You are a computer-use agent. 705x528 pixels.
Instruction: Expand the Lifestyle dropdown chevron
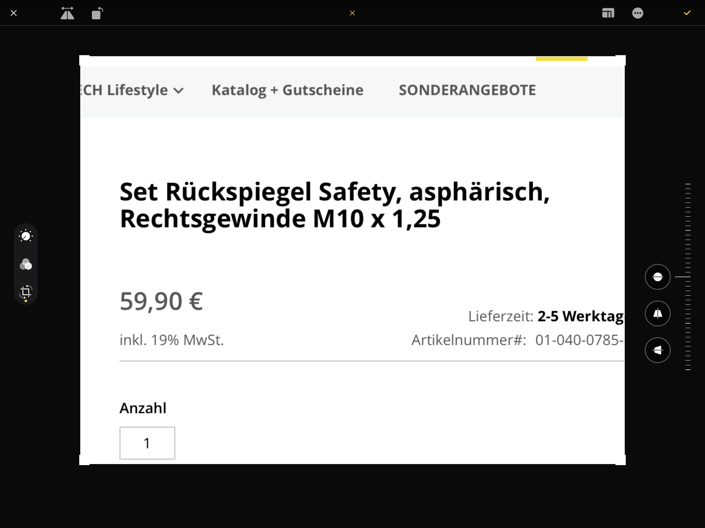coord(179,91)
